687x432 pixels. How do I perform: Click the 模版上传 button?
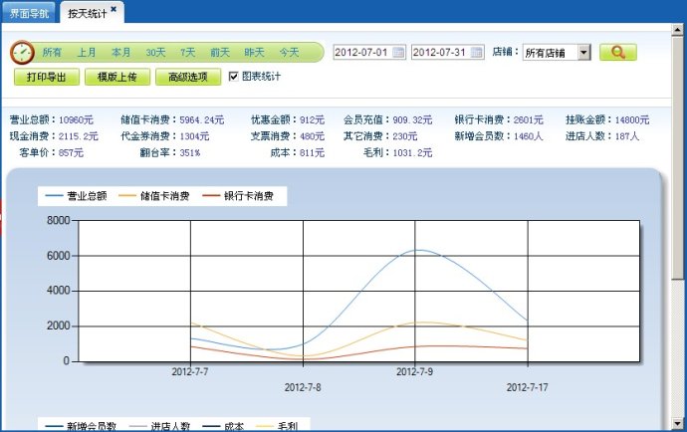click(x=117, y=77)
